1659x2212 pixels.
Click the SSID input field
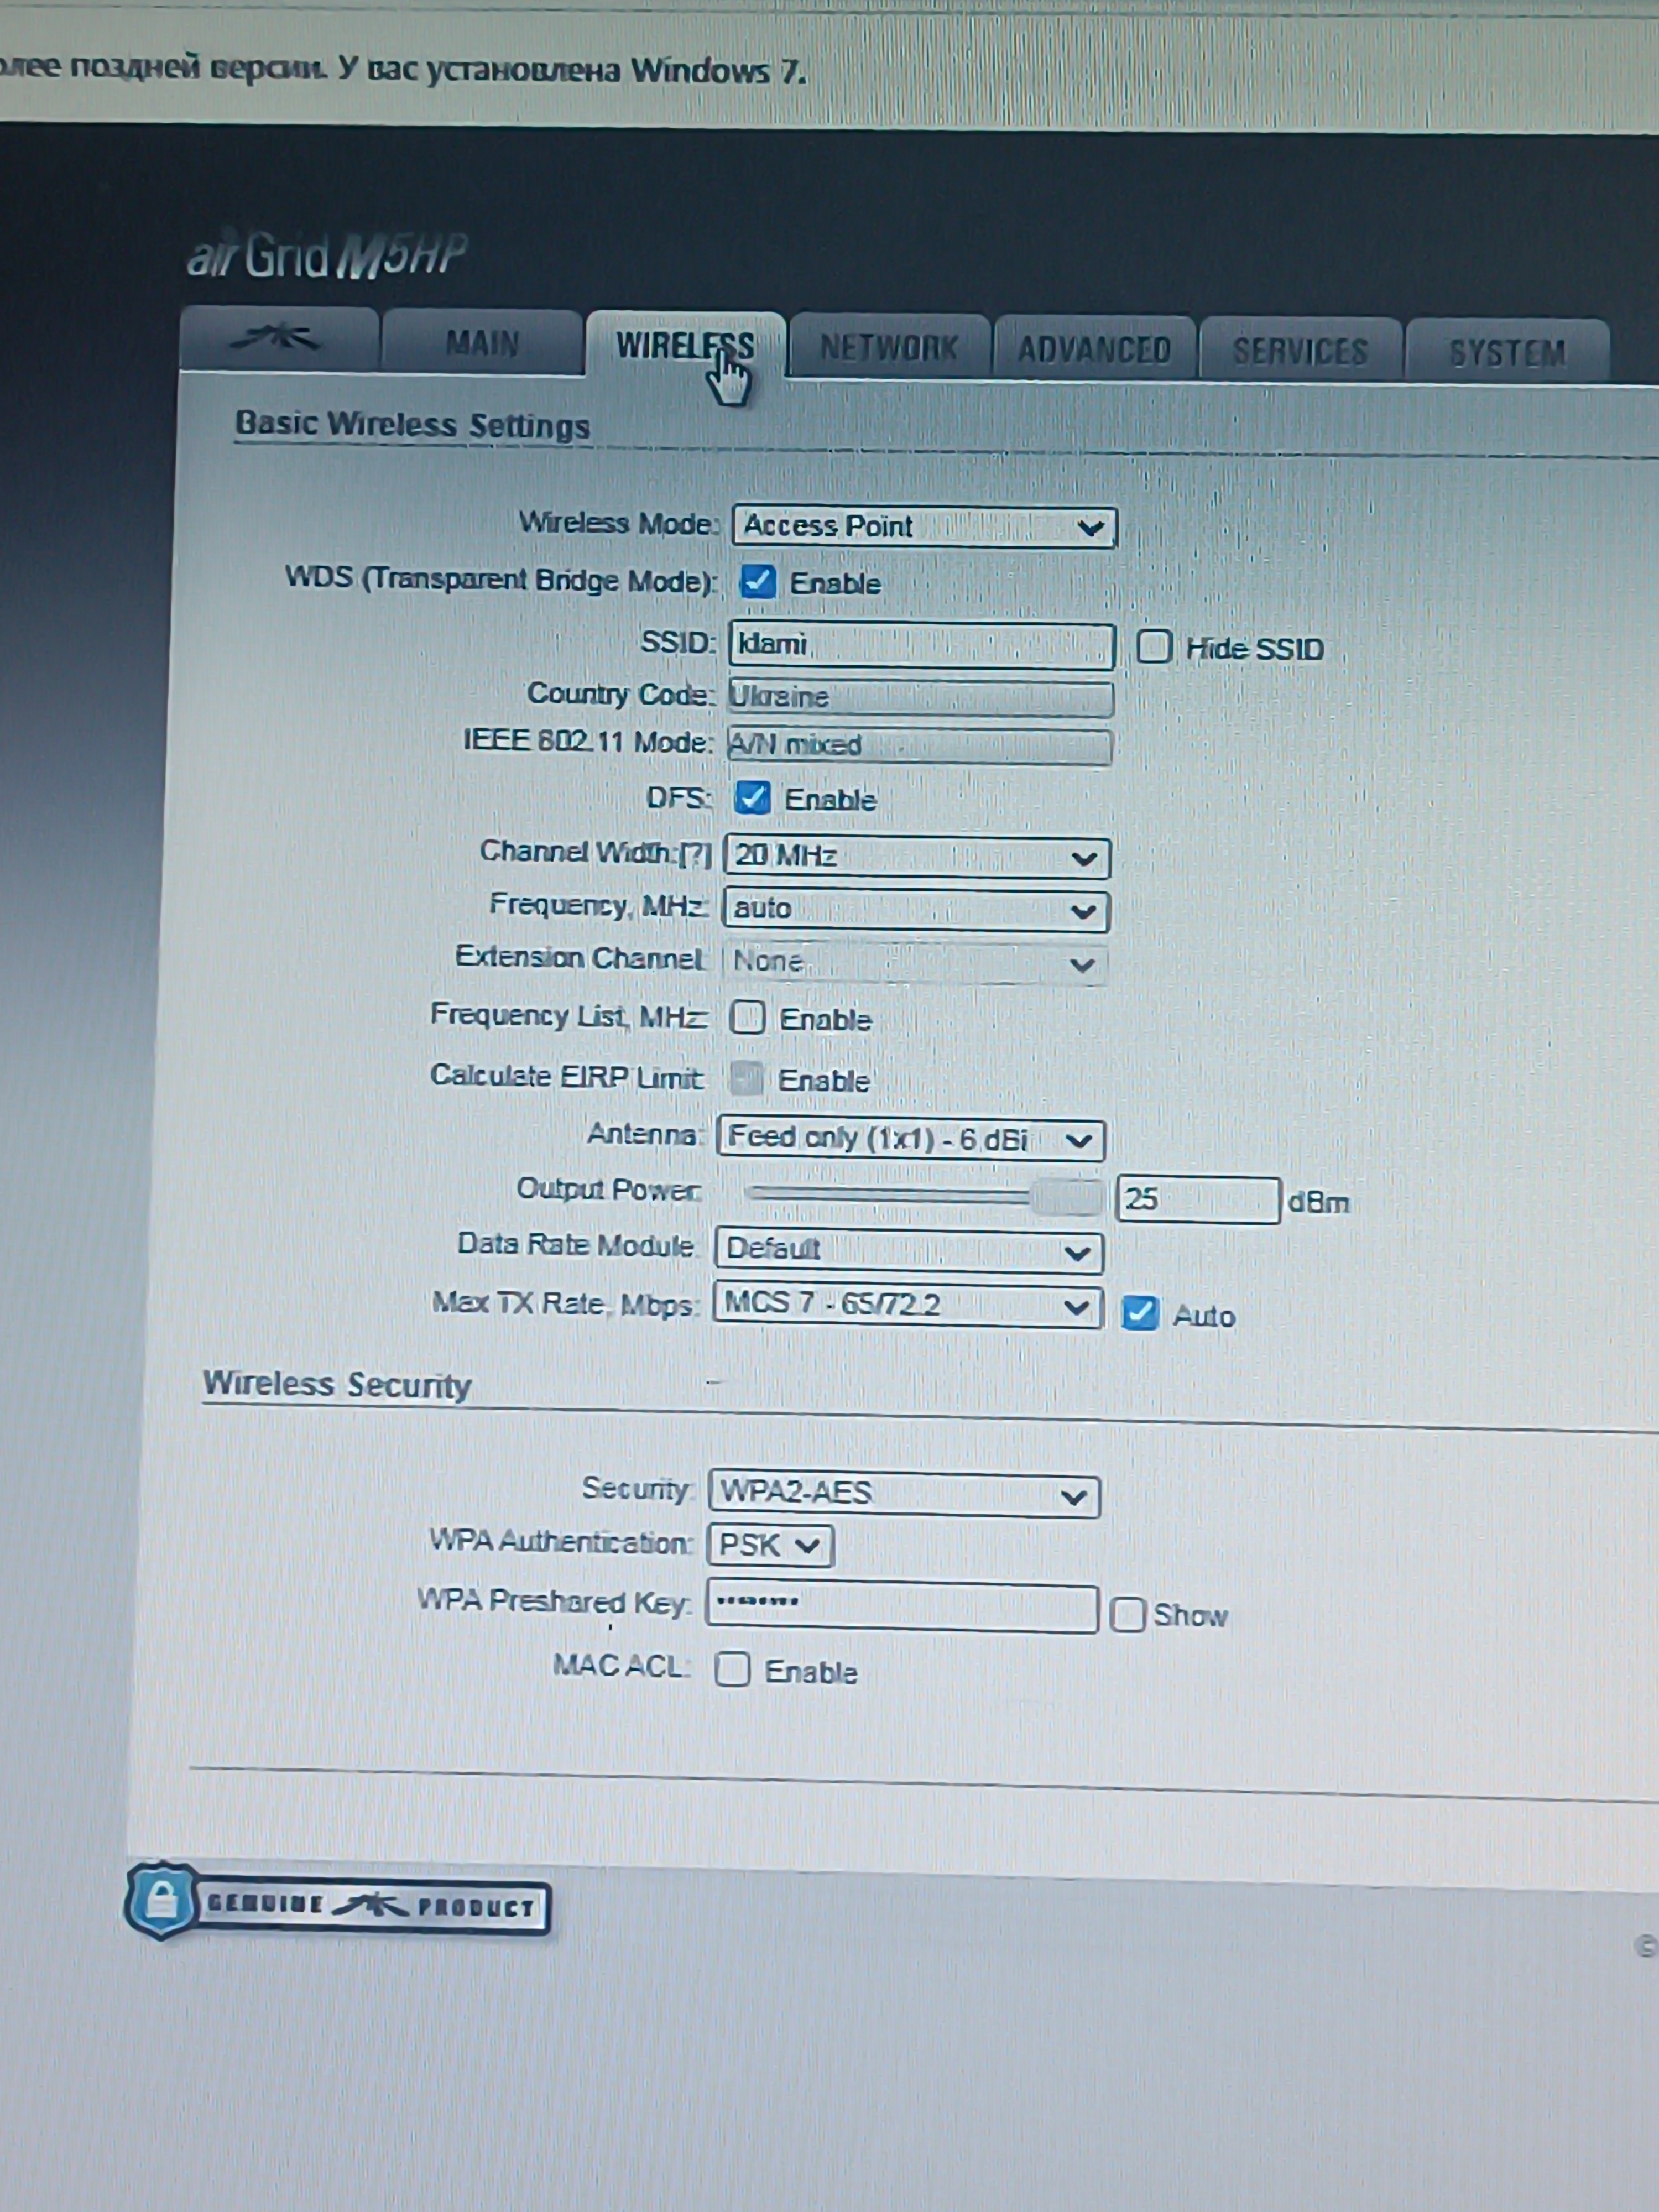(922, 645)
